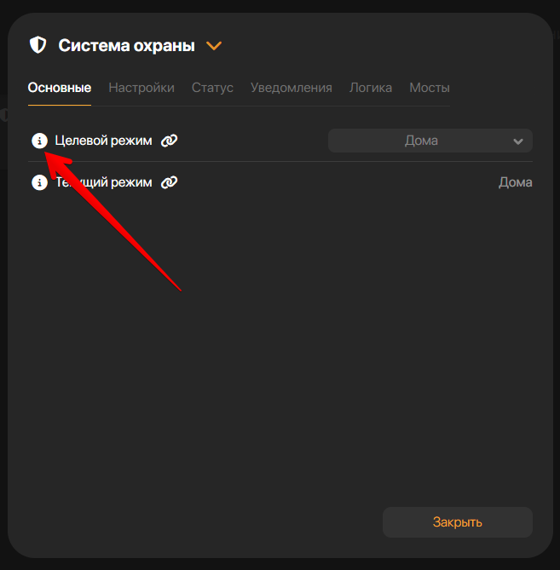Expand the orange chevron beside Система охраны
Image resolution: width=560 pixels, height=570 pixels.
point(214,46)
